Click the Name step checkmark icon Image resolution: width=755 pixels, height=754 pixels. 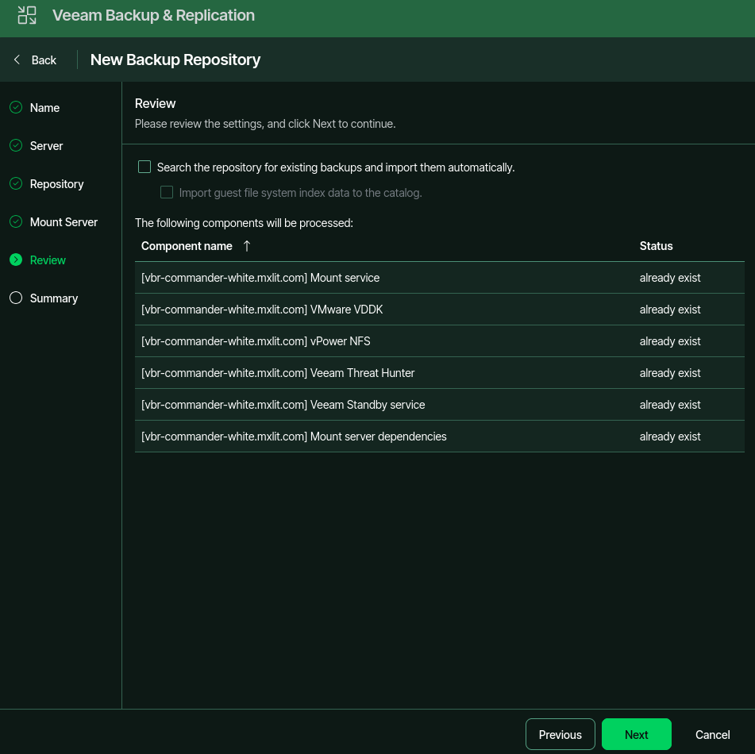coord(16,107)
